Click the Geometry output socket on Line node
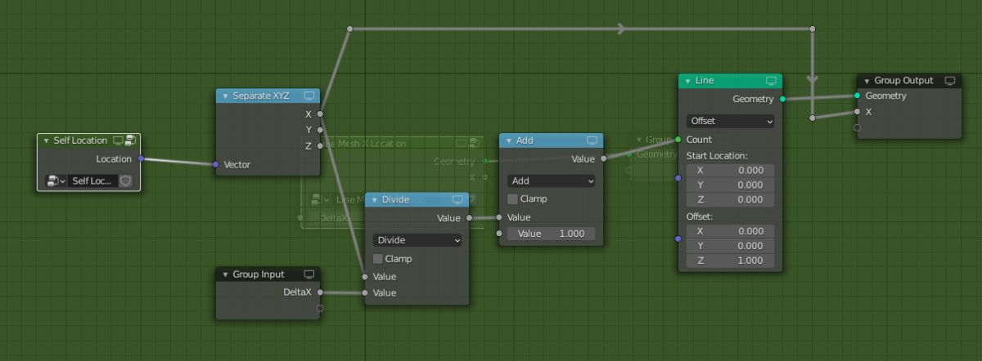This screenshot has height=361, width=982. point(782,99)
